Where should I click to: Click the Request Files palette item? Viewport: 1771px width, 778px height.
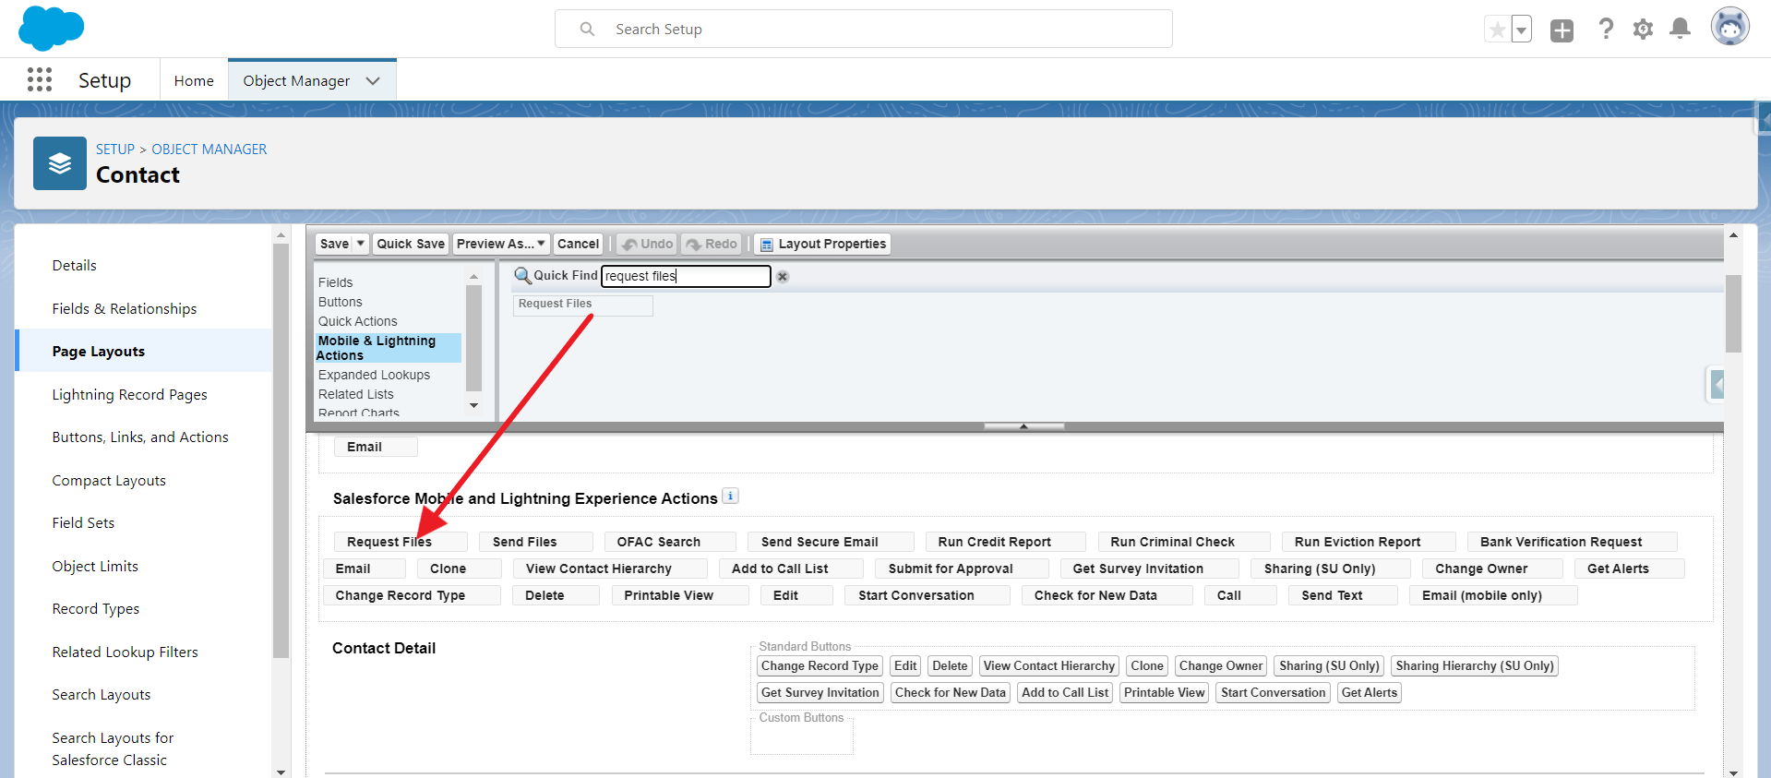pyautogui.click(x=583, y=305)
